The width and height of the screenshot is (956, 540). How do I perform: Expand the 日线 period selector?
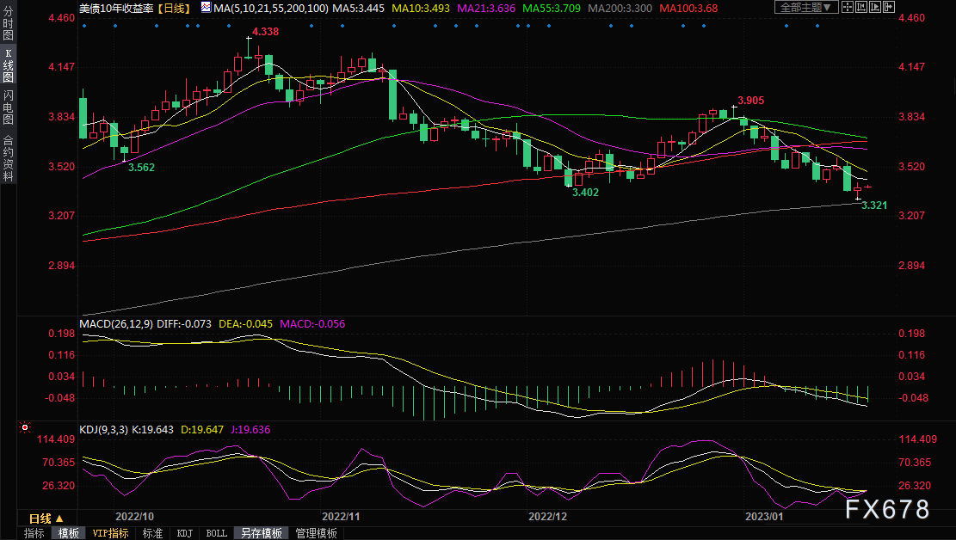[x=46, y=519]
